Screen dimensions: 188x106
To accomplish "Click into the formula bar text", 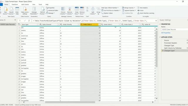I will (x=93, y=21).
